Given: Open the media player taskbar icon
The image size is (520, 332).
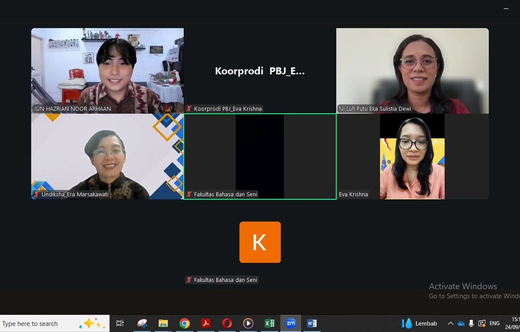Looking at the screenshot, I should pos(248,323).
